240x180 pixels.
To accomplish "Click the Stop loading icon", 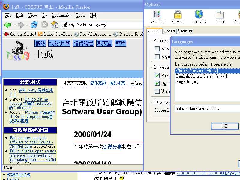I will pos(44,25).
